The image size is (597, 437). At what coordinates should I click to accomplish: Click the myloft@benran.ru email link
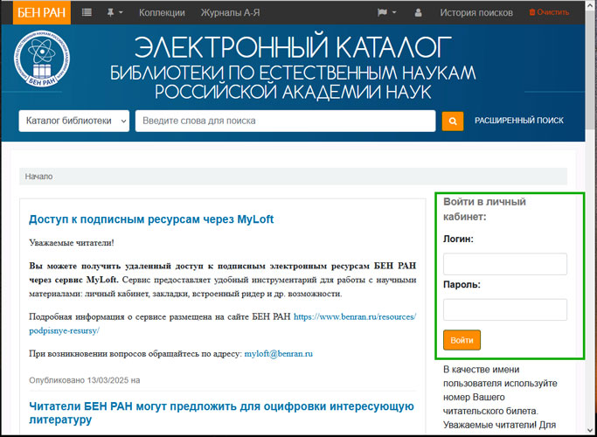(278, 354)
